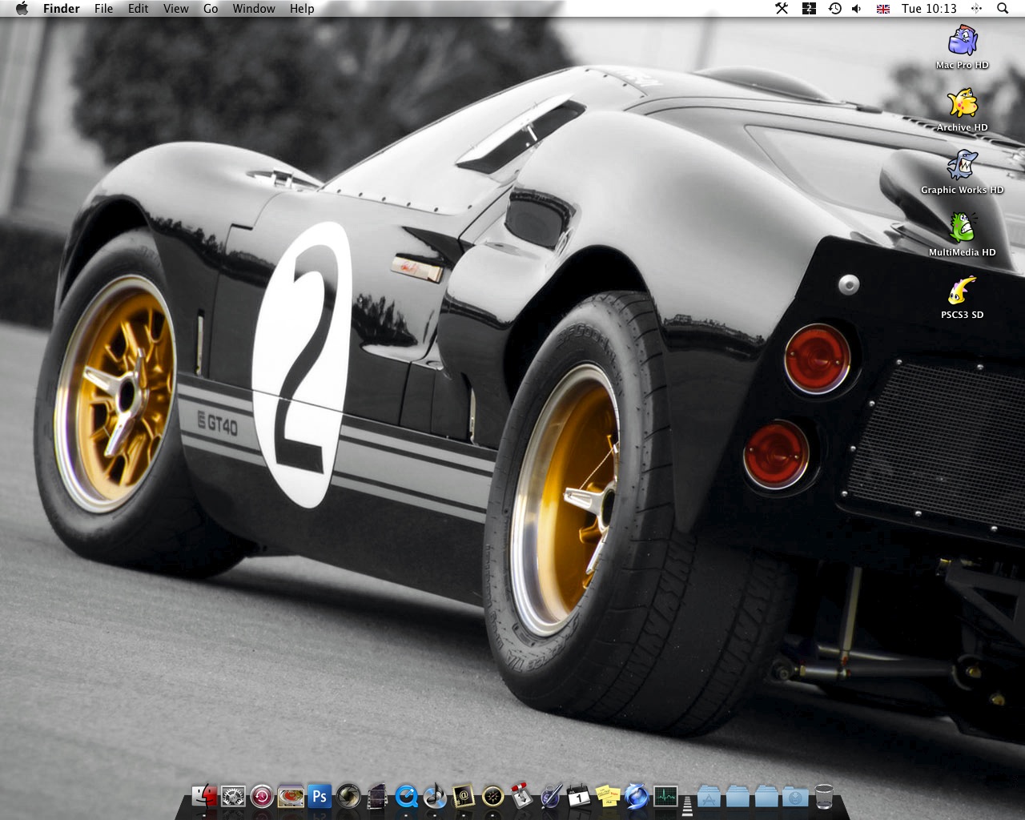Select the Mac Pro HD drive icon
Viewport: 1025px width, 820px height.
(x=963, y=47)
